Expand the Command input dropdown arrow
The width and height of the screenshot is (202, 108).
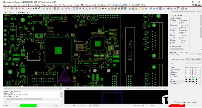61,102
